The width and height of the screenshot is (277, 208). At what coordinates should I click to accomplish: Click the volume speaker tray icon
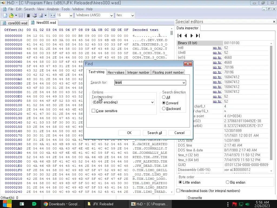coord(247,204)
